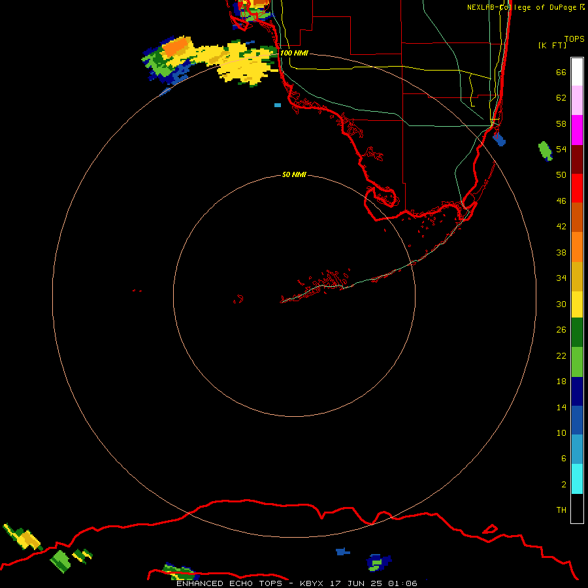Click the green echo blob far east offshore
Screen dimensions: 588x588
(546, 151)
